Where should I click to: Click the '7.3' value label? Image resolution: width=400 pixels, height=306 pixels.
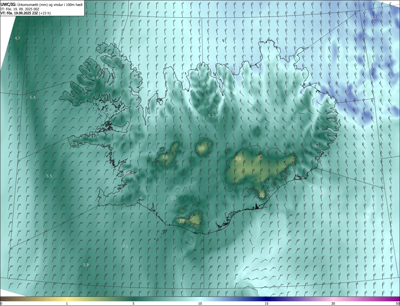(x=173, y=198)
